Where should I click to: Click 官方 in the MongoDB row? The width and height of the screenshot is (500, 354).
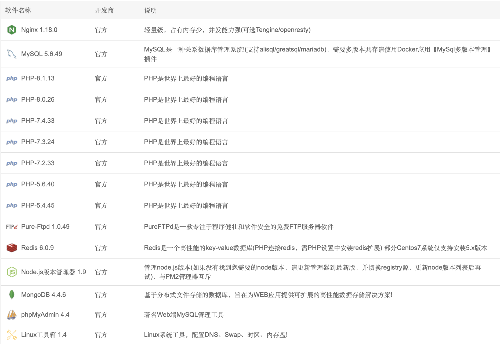101,295
